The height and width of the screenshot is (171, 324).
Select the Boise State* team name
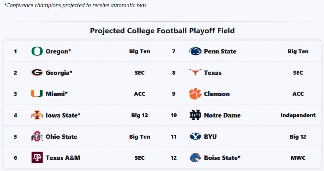(222, 158)
